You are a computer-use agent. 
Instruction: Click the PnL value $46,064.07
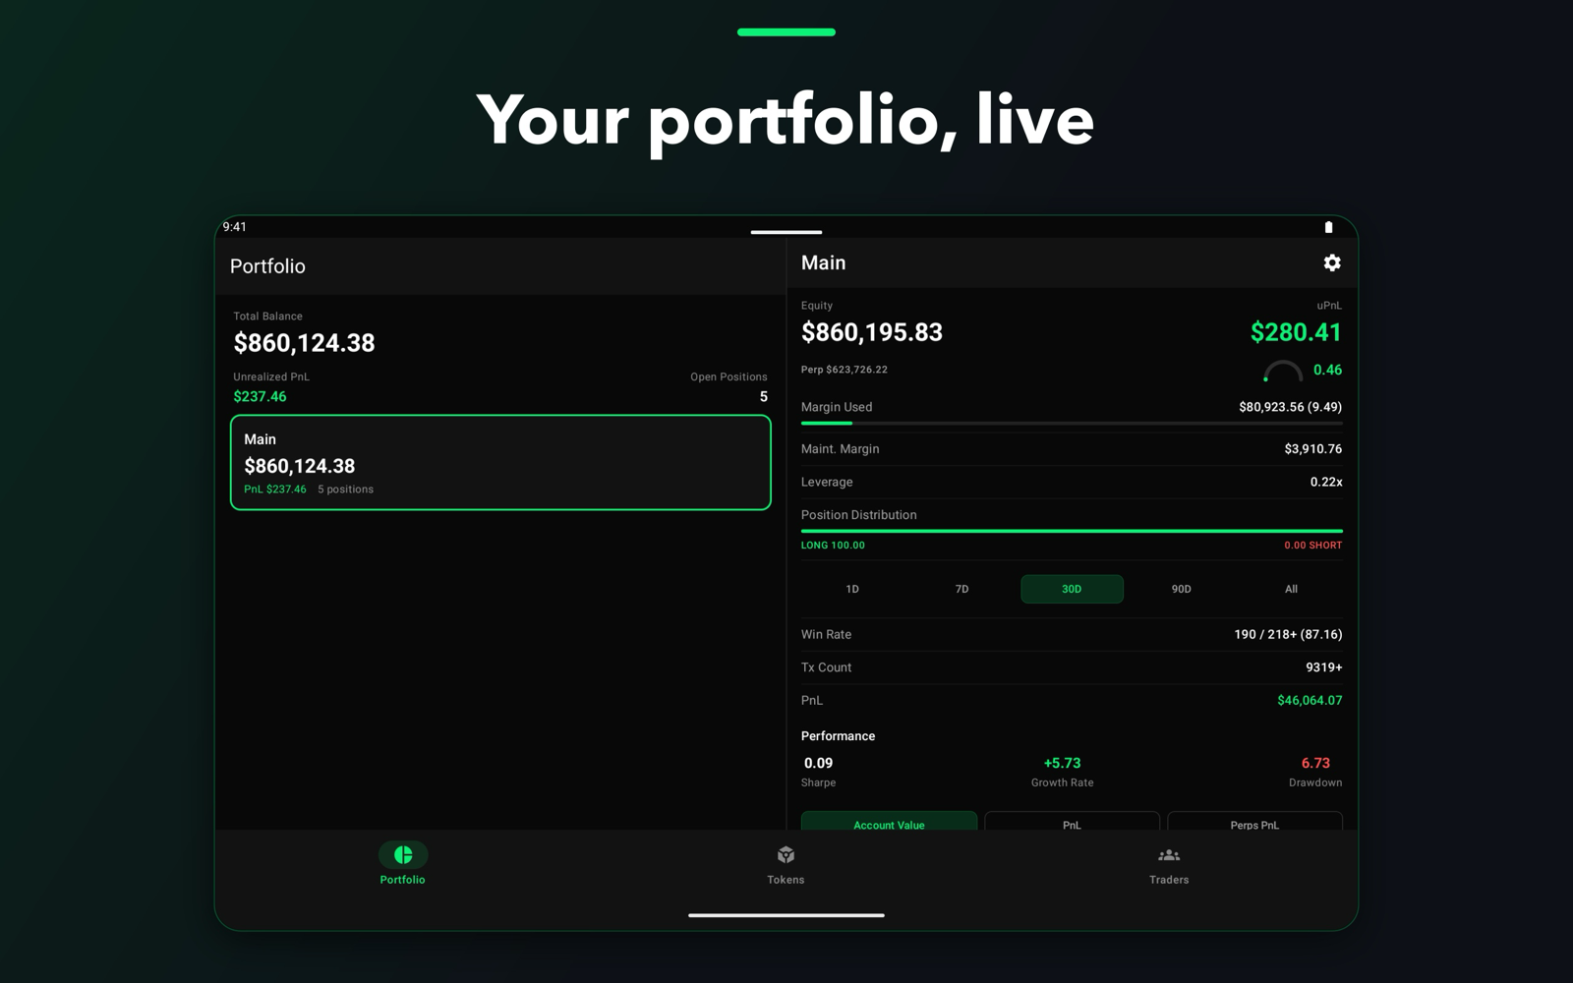point(1310,700)
